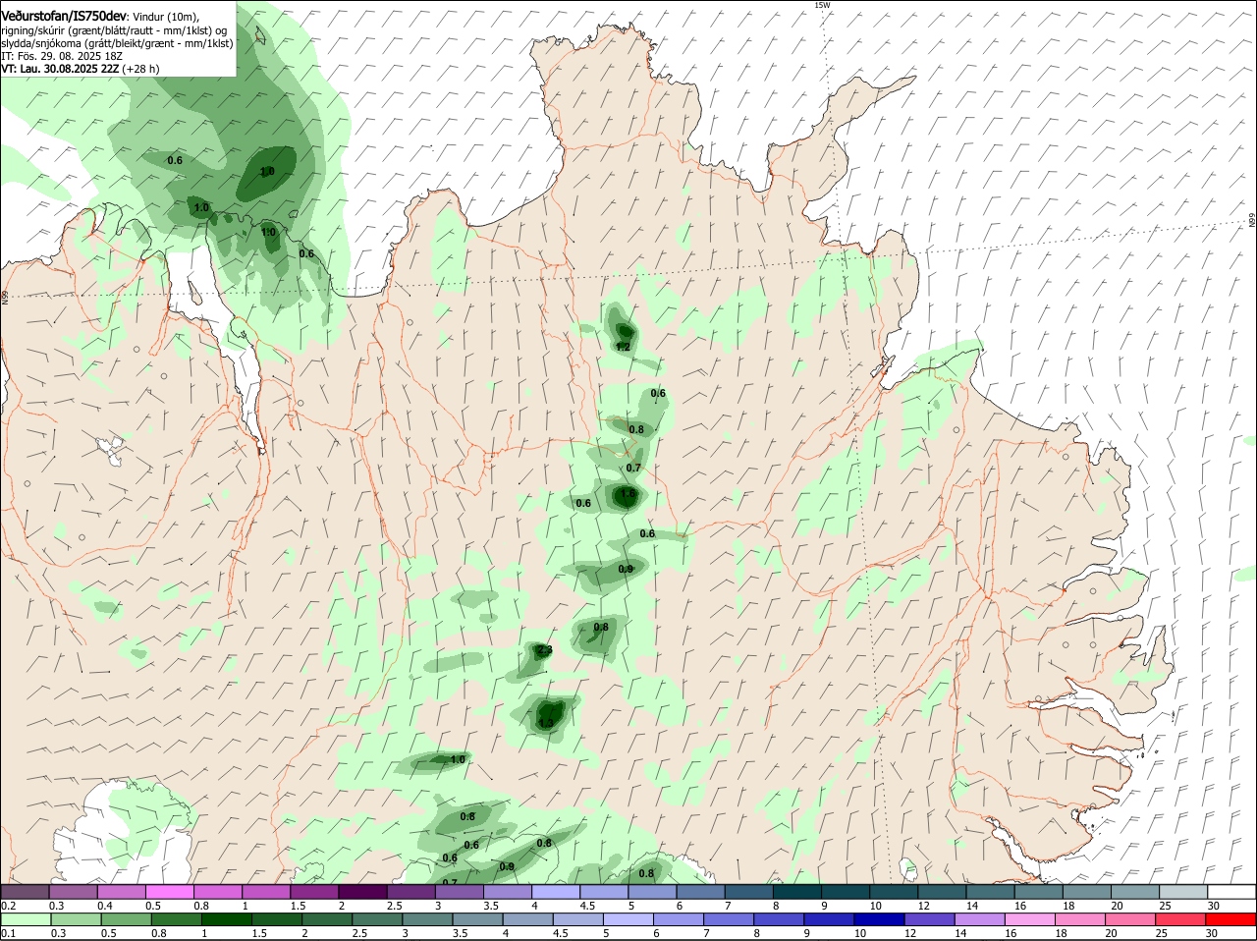Select the snow scale swatch between 8 and 9
The width and height of the screenshot is (1257, 941).
pyautogui.click(x=797, y=891)
